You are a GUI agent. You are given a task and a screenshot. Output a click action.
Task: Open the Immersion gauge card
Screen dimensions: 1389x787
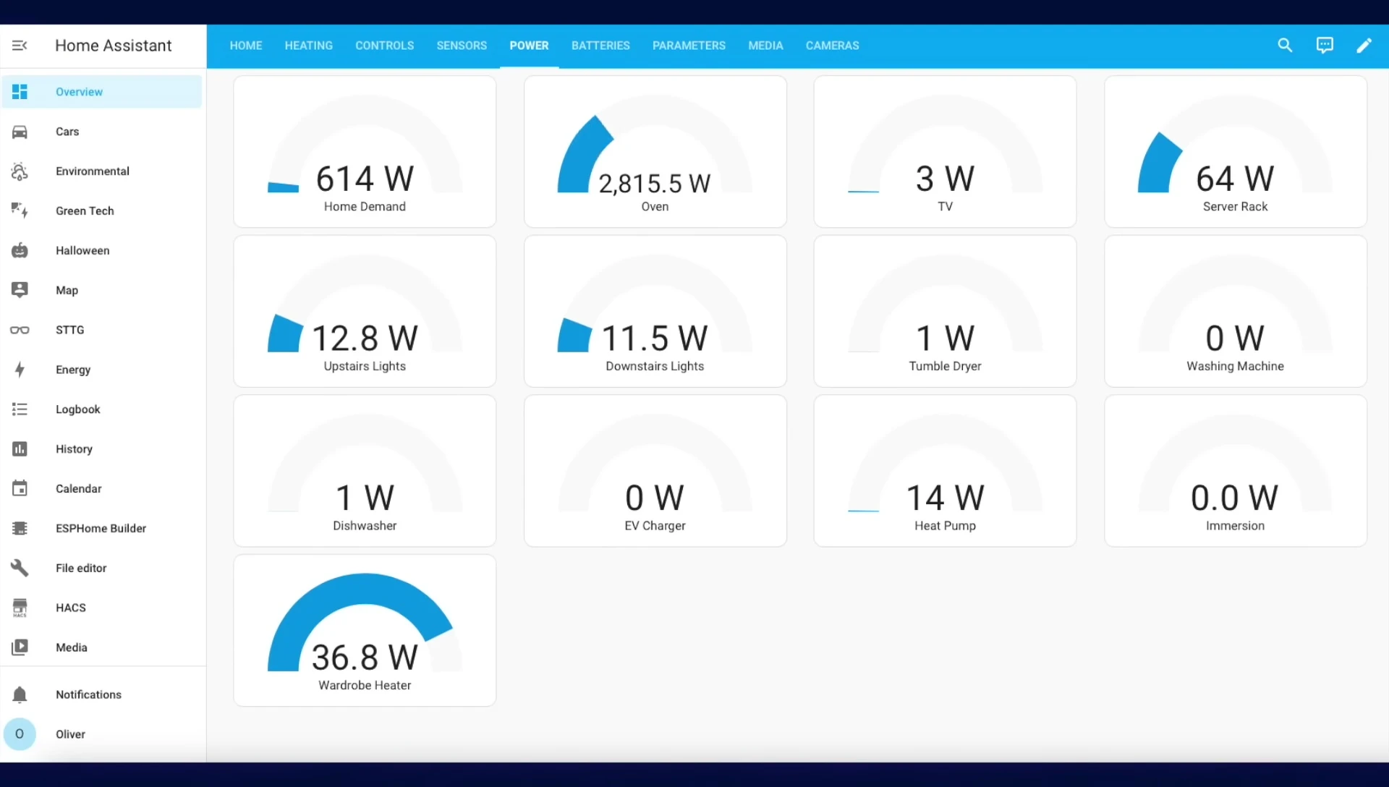click(x=1235, y=471)
